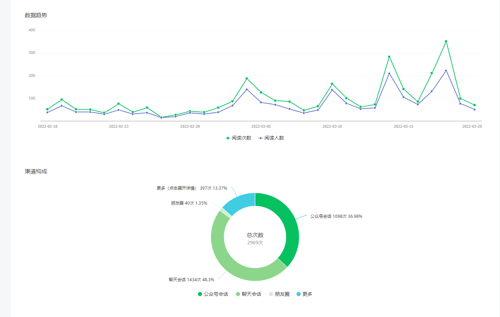Click the 公众号会话 1098次 36.98% label
The image size is (500, 317).
point(336,216)
